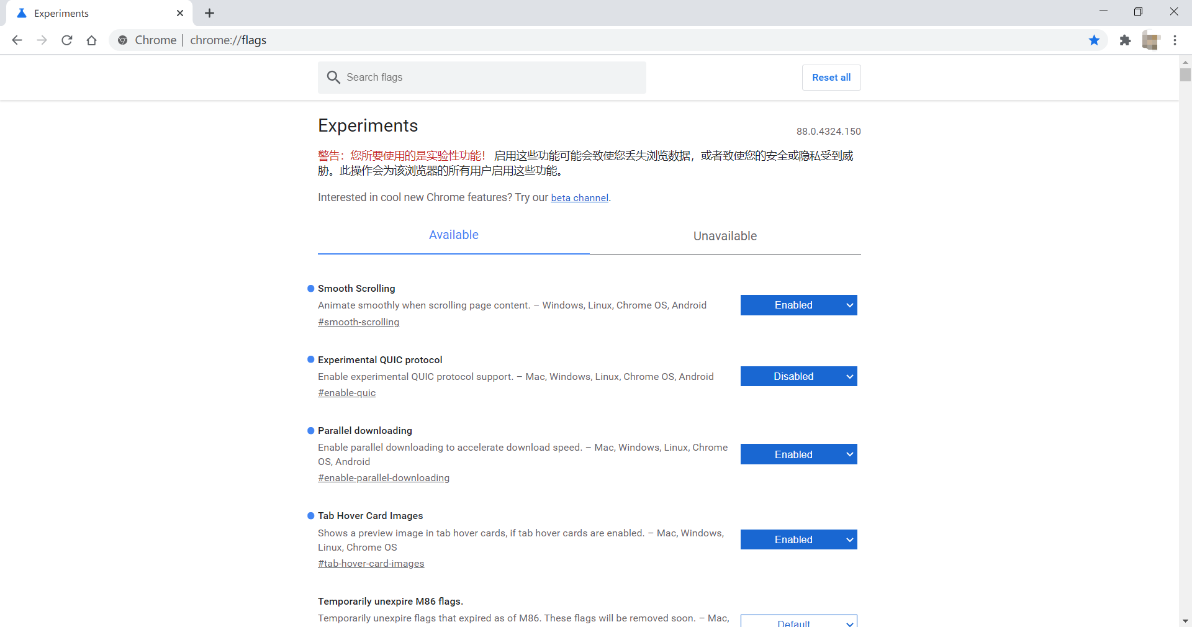Reload the Experiments page

click(66, 40)
